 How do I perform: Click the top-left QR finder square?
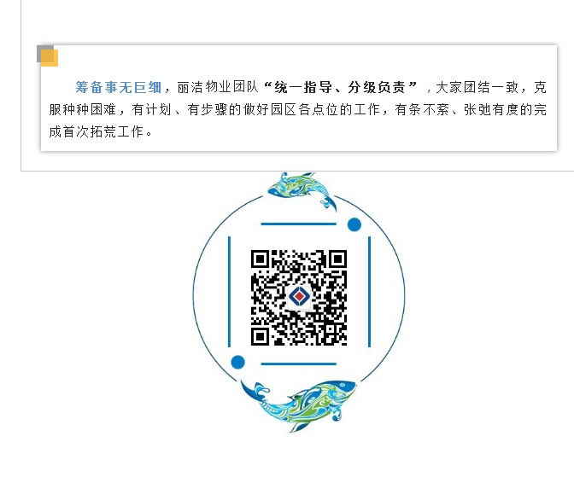(260, 259)
